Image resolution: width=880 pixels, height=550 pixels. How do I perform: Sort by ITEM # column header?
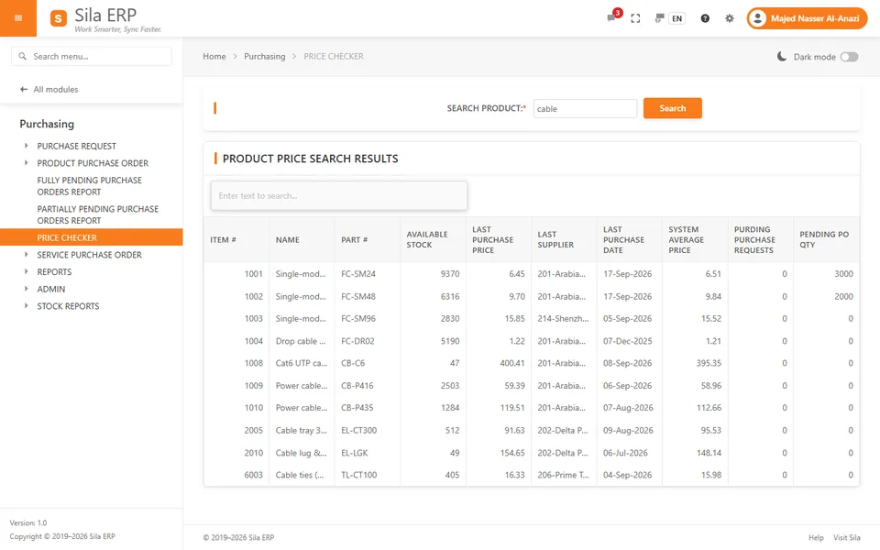236,239
